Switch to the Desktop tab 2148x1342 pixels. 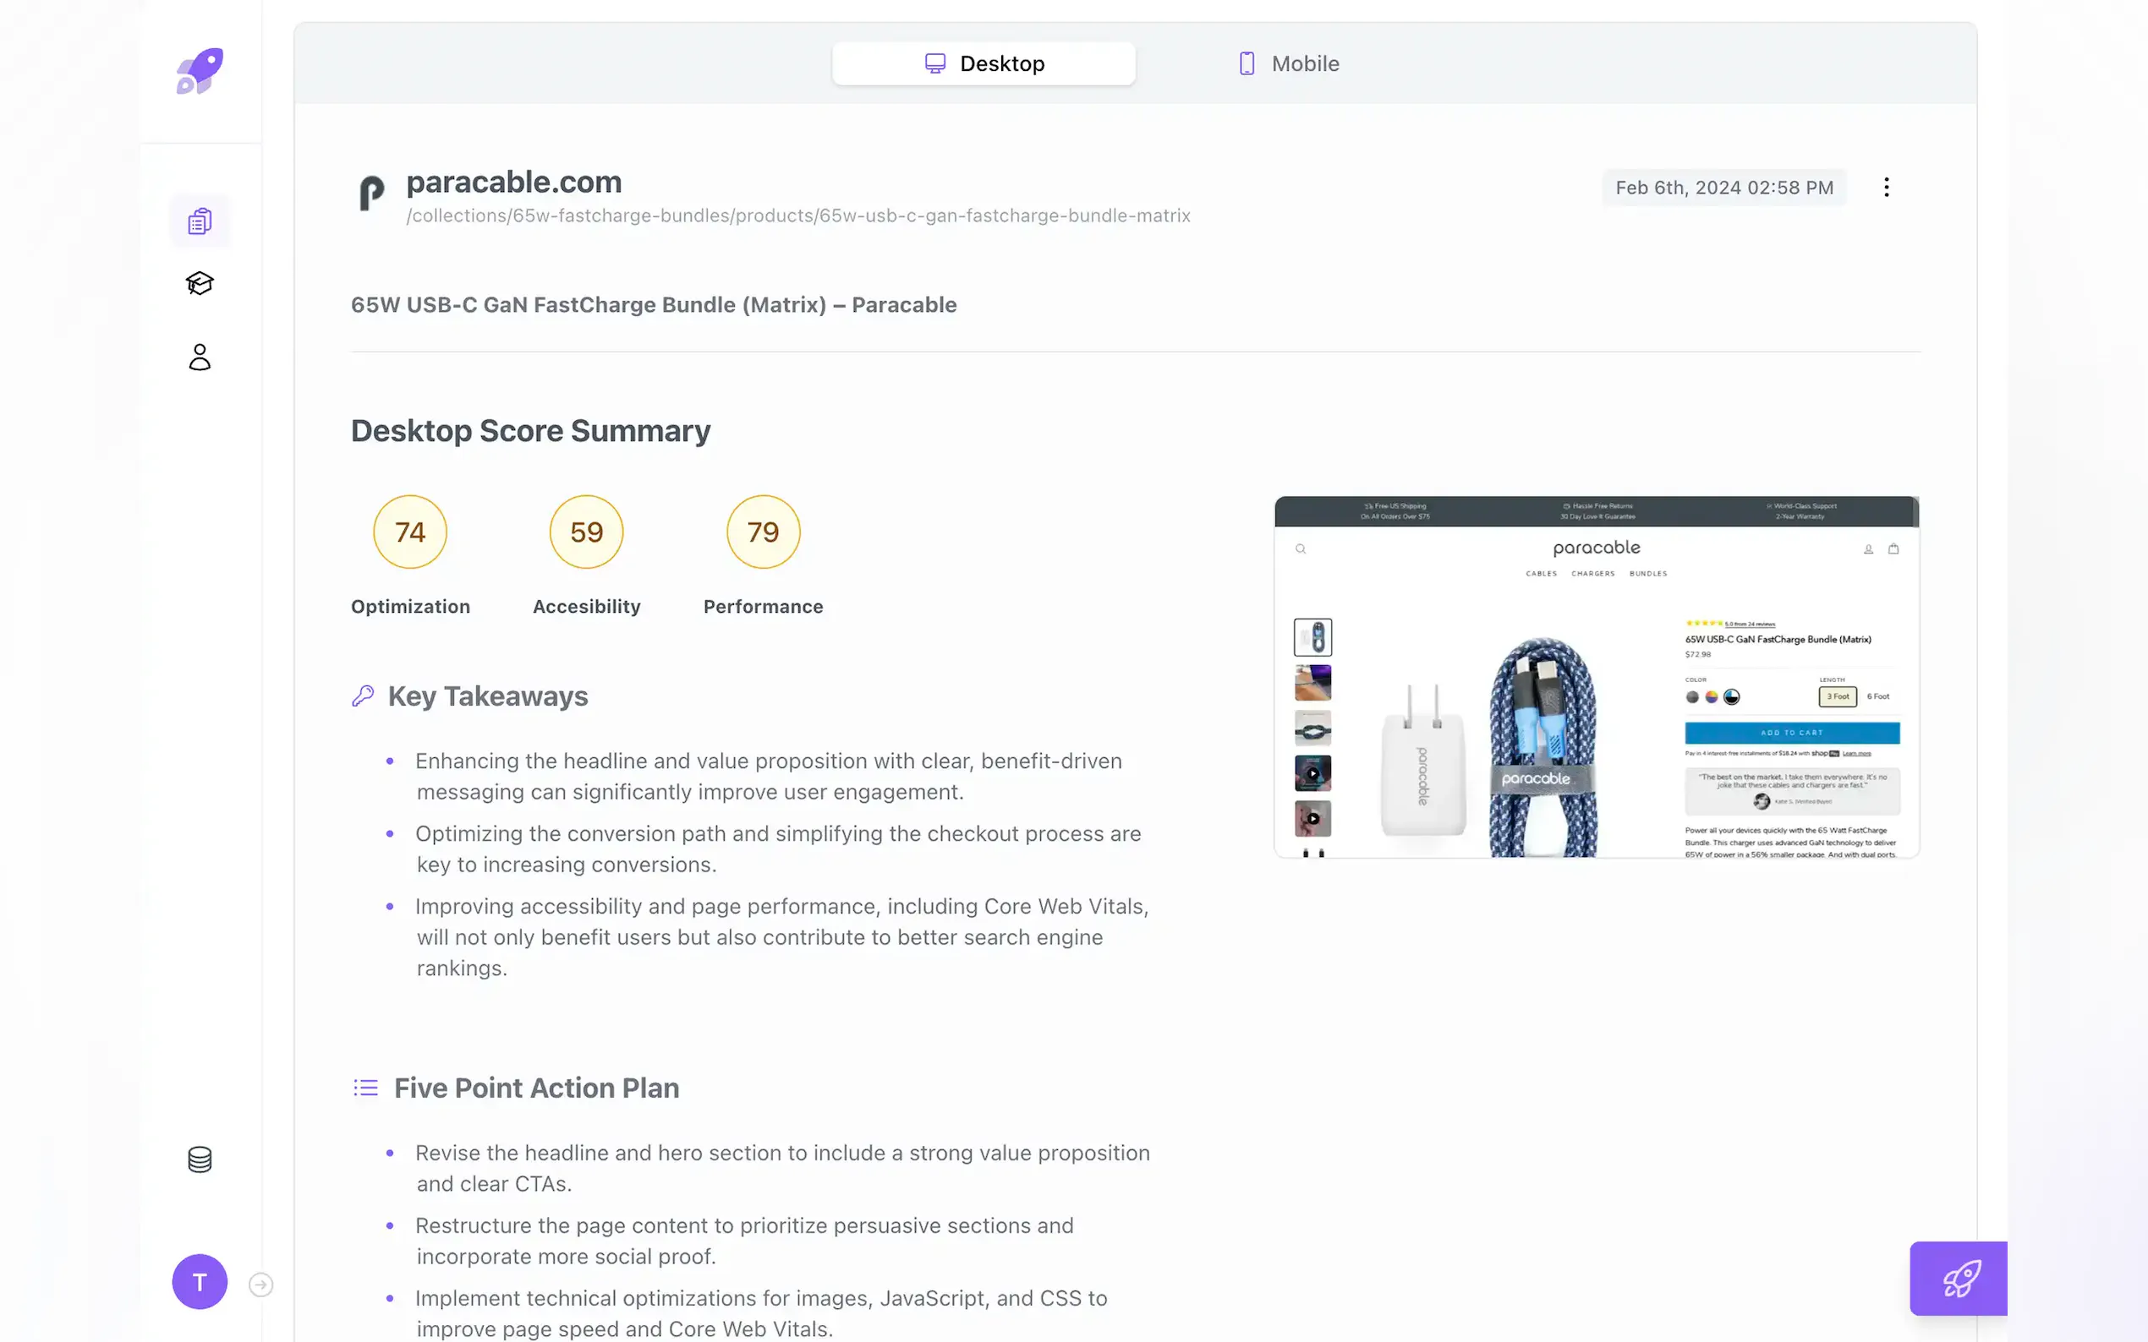click(x=984, y=64)
